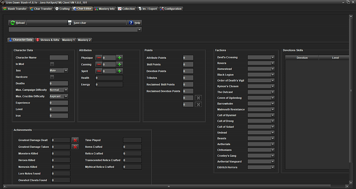
Task: Switch to the Mastery 2 sub-tab
Action: pyautogui.click(x=84, y=40)
